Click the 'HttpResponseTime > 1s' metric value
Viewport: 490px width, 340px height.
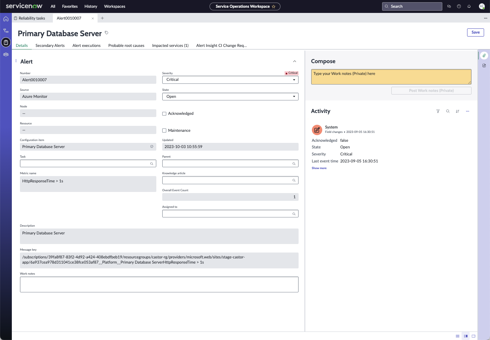pos(42,181)
